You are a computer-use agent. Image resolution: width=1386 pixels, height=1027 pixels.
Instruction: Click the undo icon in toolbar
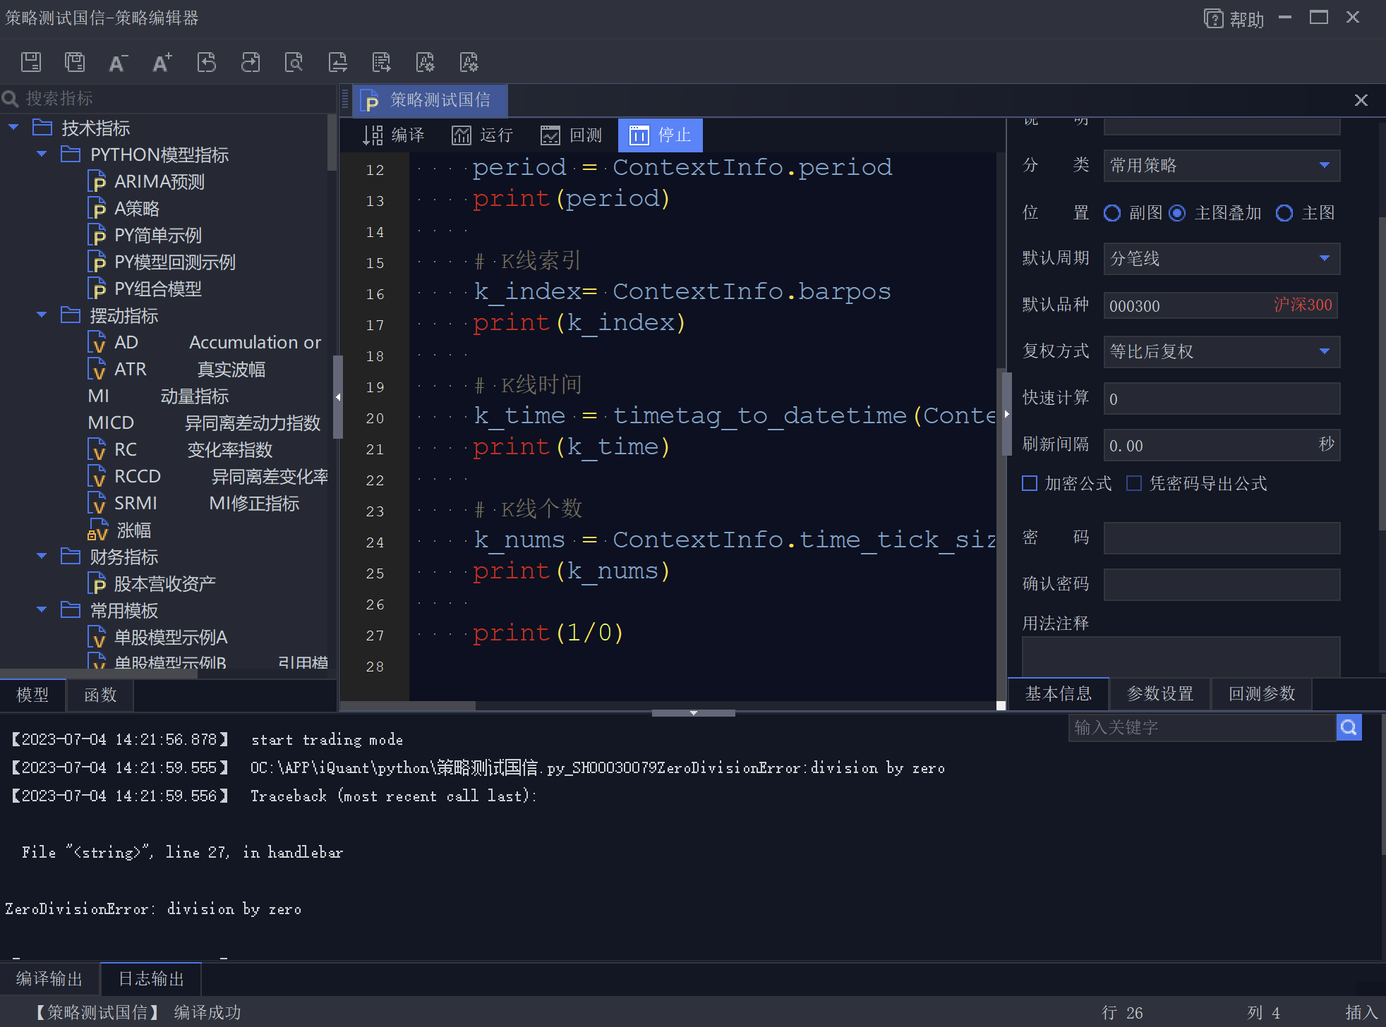coord(206,62)
